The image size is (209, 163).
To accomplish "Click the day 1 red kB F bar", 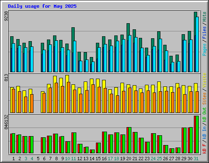I will tap(11, 143).
